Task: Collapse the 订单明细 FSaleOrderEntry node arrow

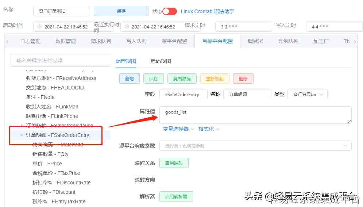Action: point(22,135)
